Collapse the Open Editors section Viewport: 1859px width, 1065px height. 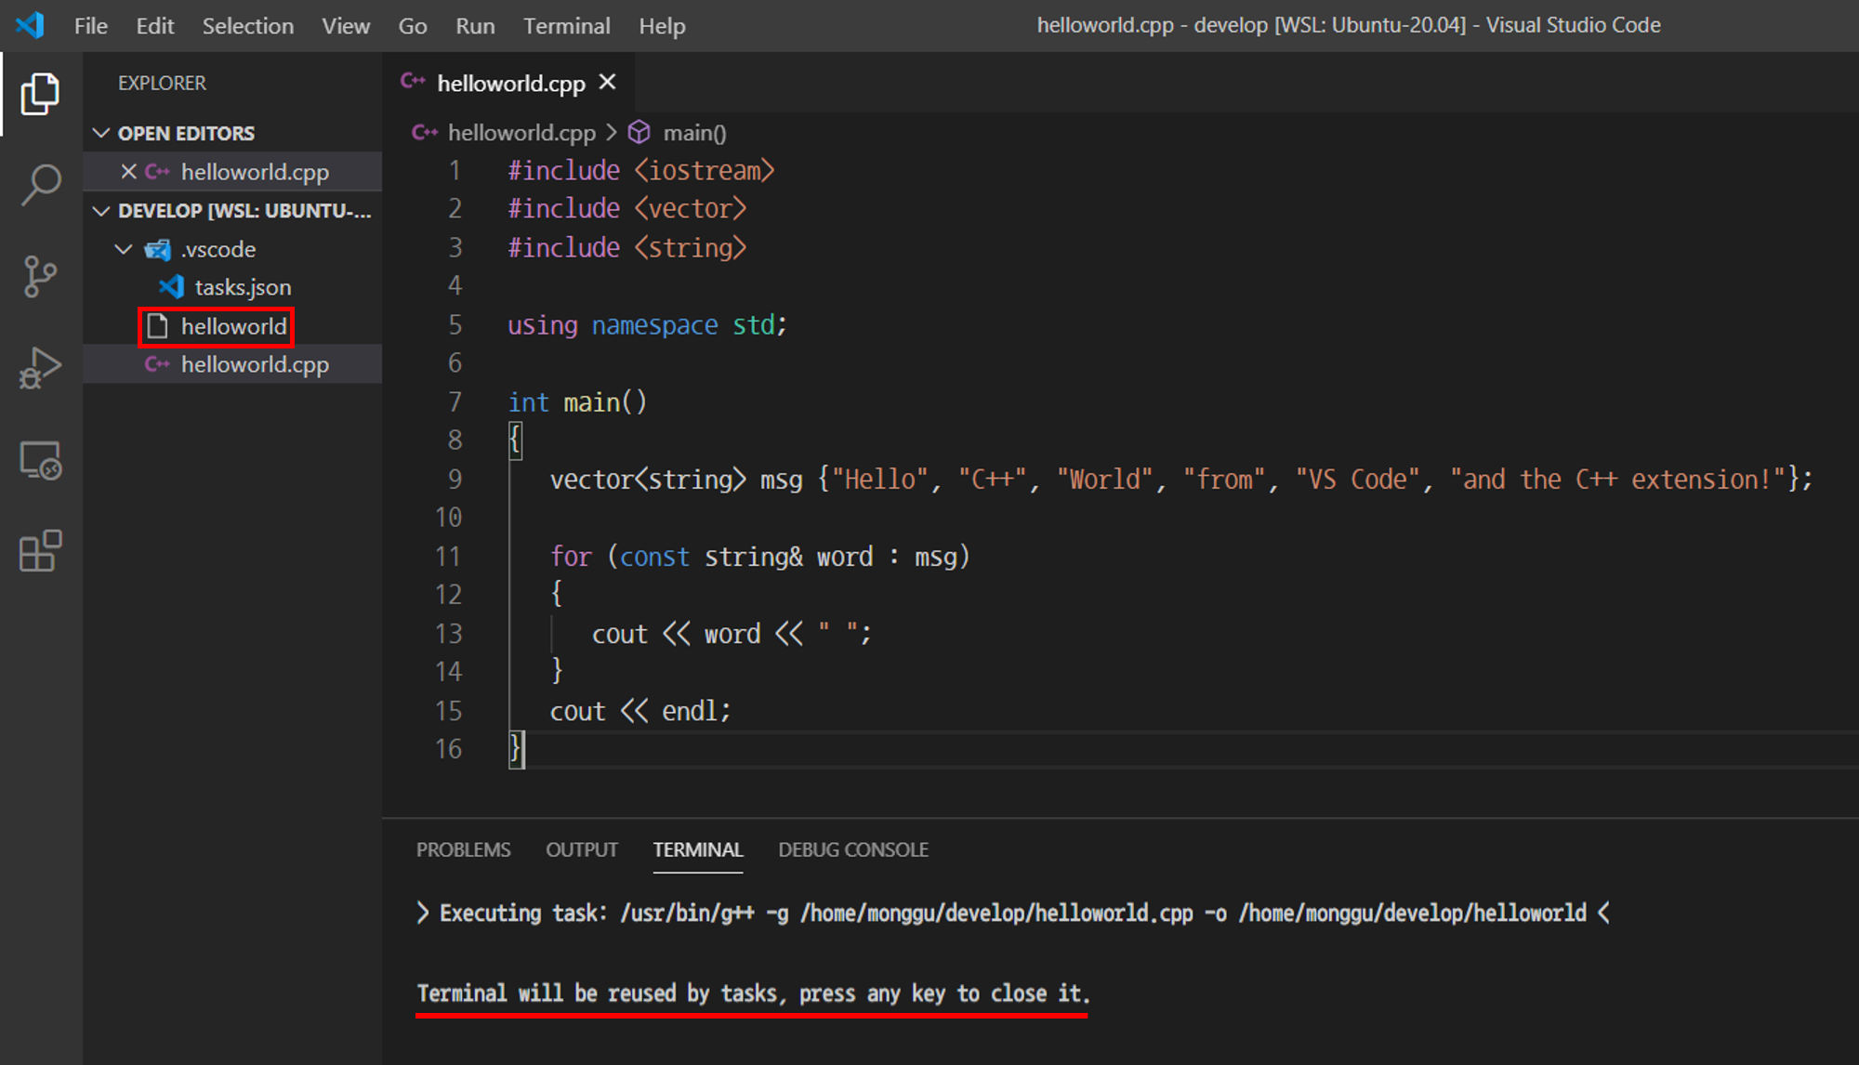(x=101, y=133)
